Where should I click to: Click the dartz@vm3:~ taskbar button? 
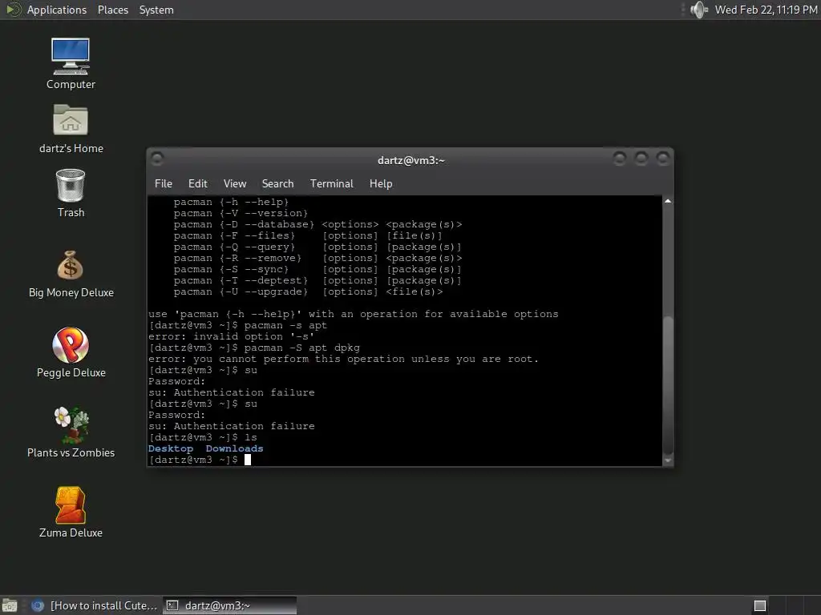[230, 605]
